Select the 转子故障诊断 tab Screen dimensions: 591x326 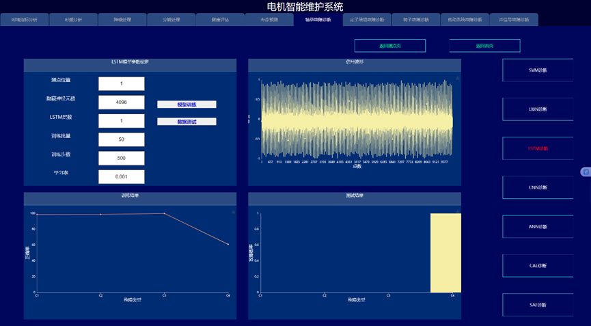pos(417,20)
